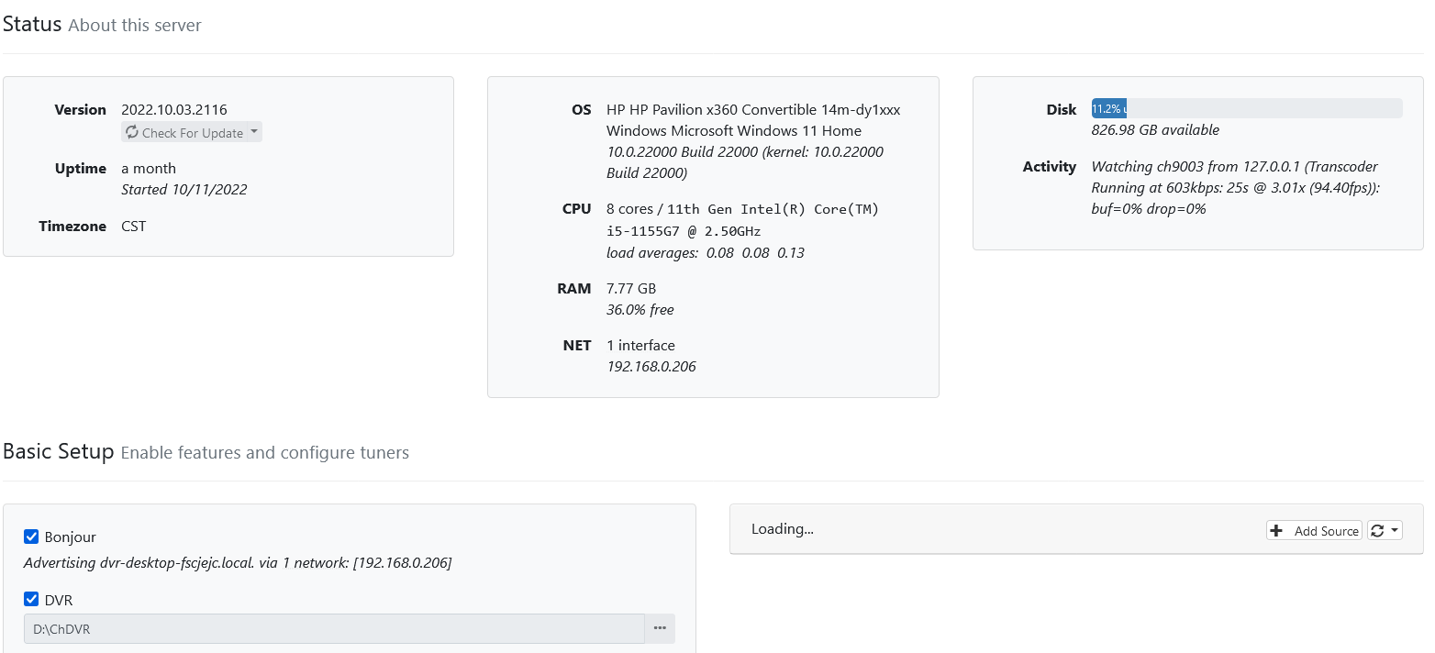Image resolution: width=1435 pixels, height=653 pixels.
Task: Click the Add Source button
Action: (1314, 531)
